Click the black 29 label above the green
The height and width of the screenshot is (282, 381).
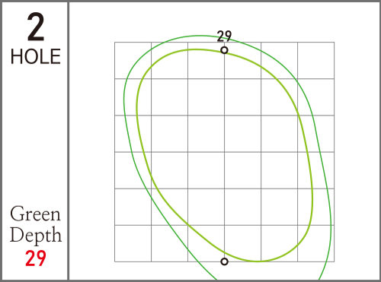tap(224, 36)
